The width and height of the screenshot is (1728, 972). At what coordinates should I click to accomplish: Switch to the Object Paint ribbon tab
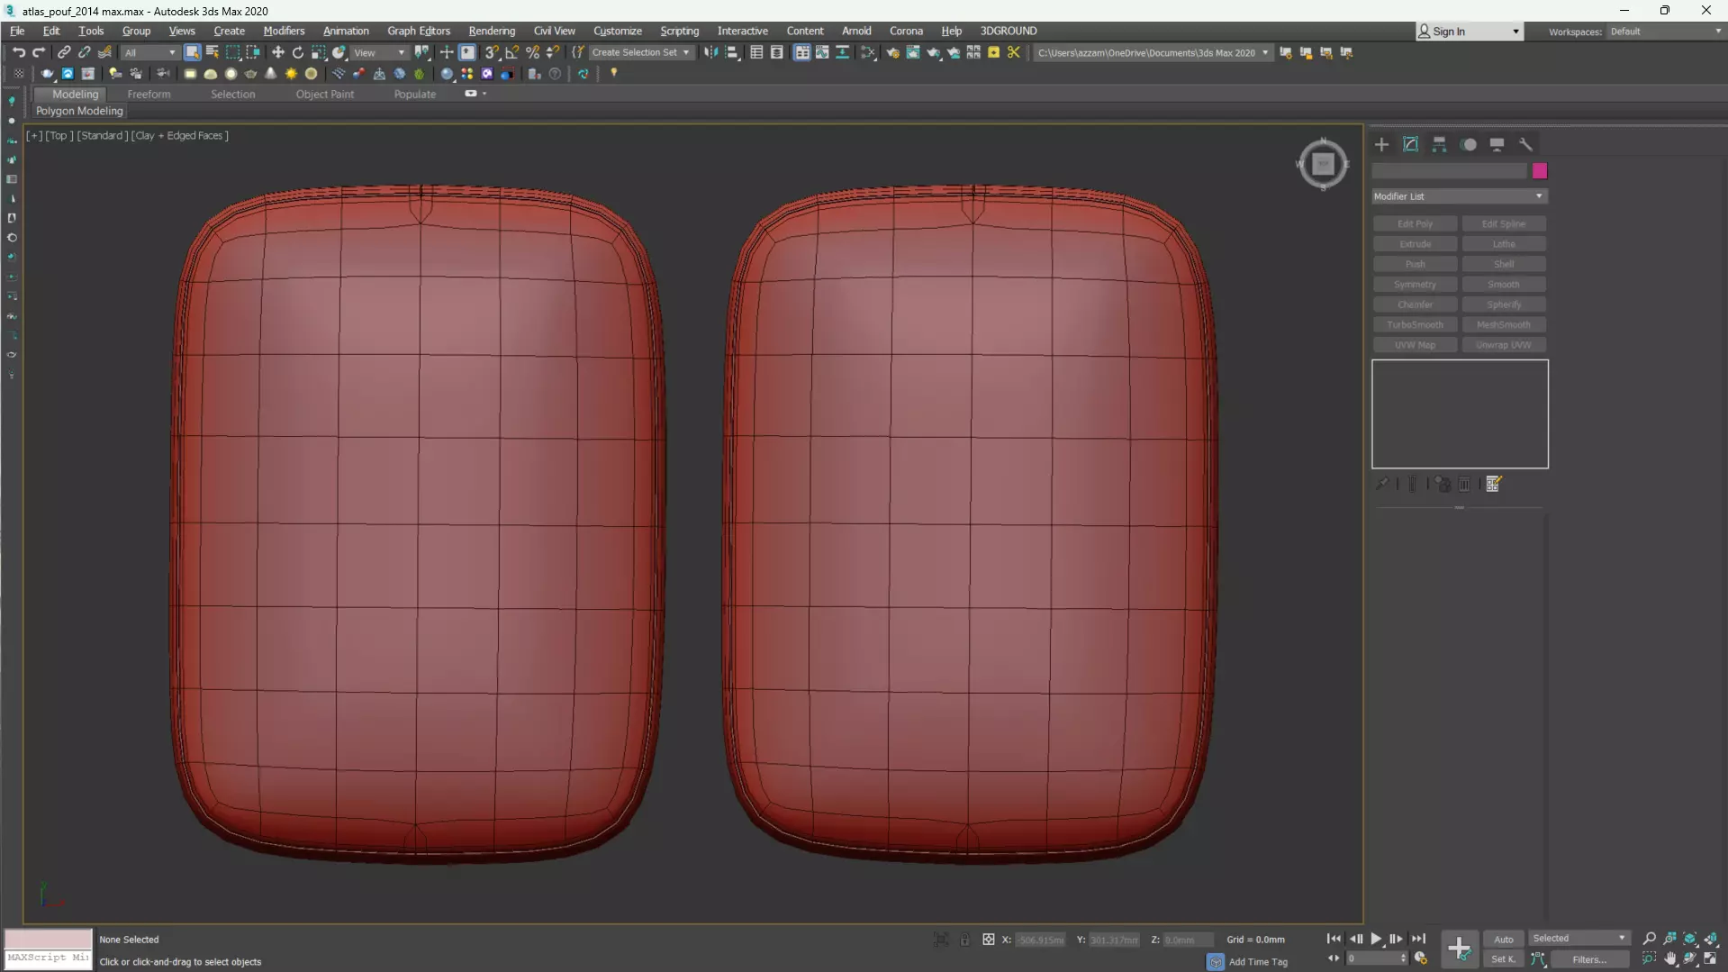pos(325,94)
